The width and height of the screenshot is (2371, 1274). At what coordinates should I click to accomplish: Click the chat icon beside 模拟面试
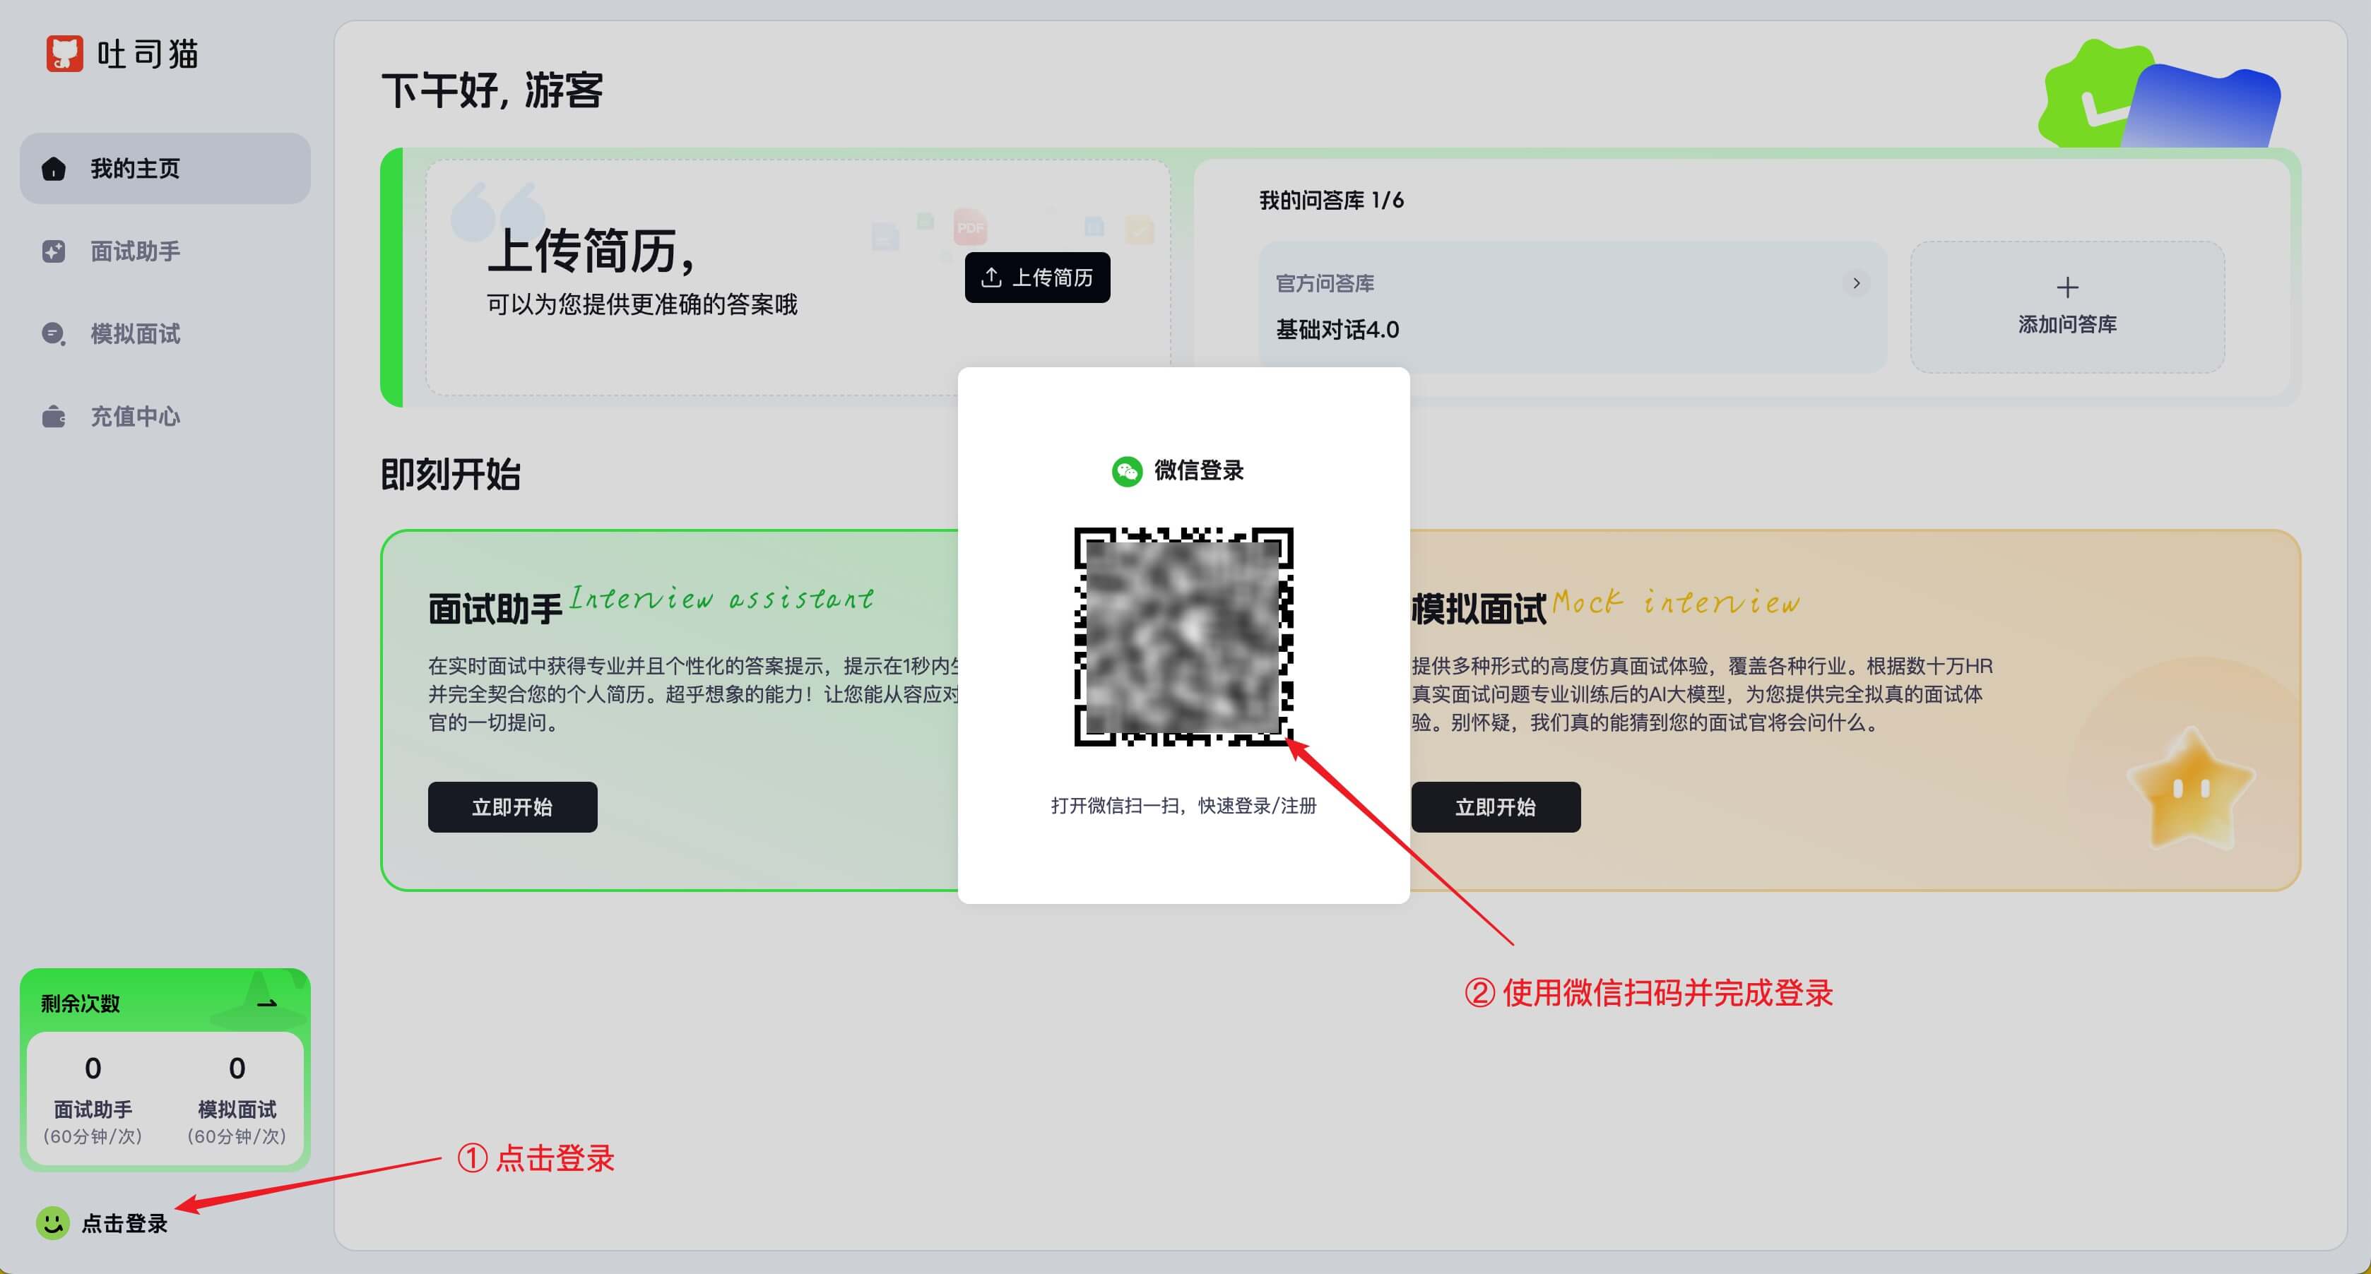click(x=54, y=334)
